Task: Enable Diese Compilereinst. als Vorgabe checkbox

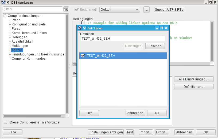Action: click(5, 122)
